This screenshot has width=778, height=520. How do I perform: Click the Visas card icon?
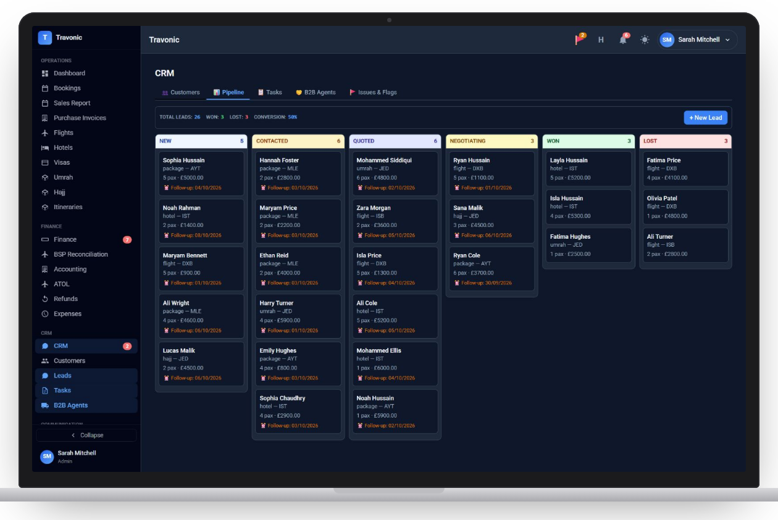click(45, 162)
